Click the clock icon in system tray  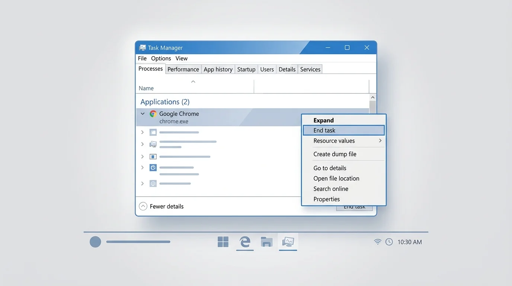coord(389,242)
